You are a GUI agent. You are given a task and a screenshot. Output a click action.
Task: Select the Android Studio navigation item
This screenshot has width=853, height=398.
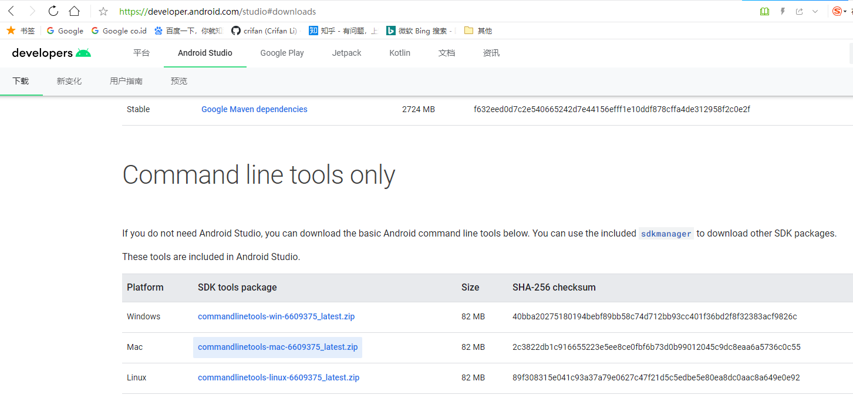click(205, 53)
